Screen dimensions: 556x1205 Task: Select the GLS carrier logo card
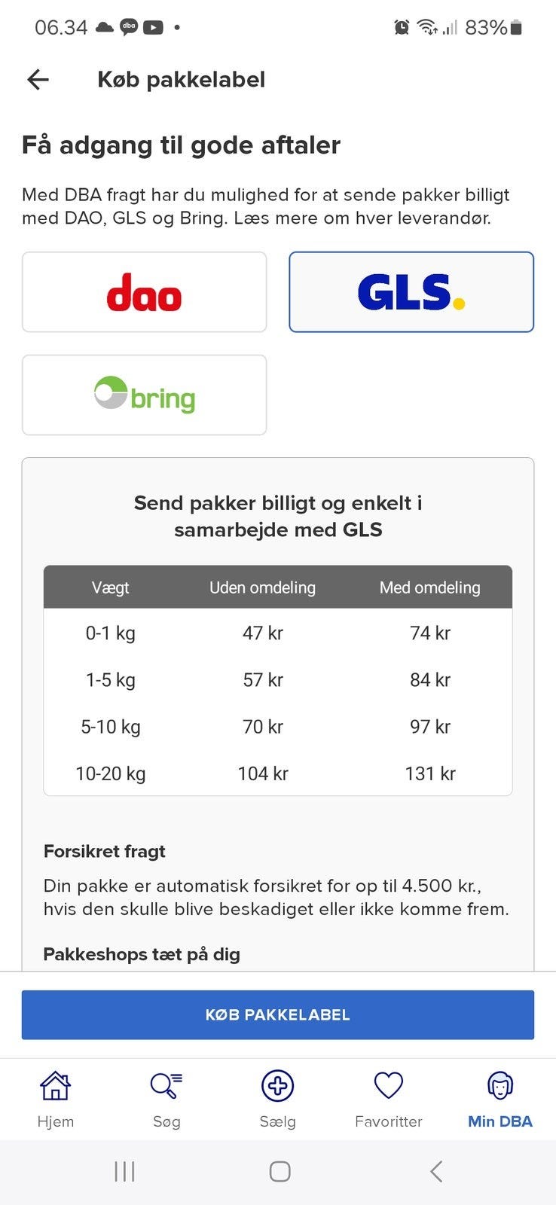(411, 292)
